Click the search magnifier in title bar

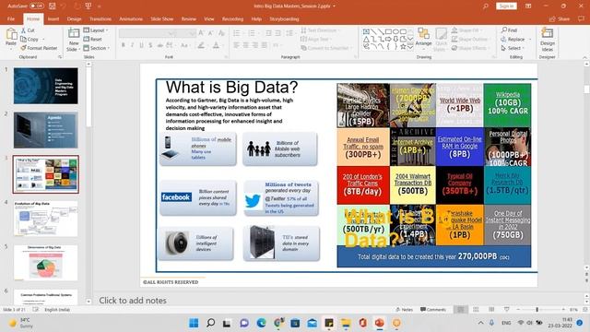click(486, 6)
